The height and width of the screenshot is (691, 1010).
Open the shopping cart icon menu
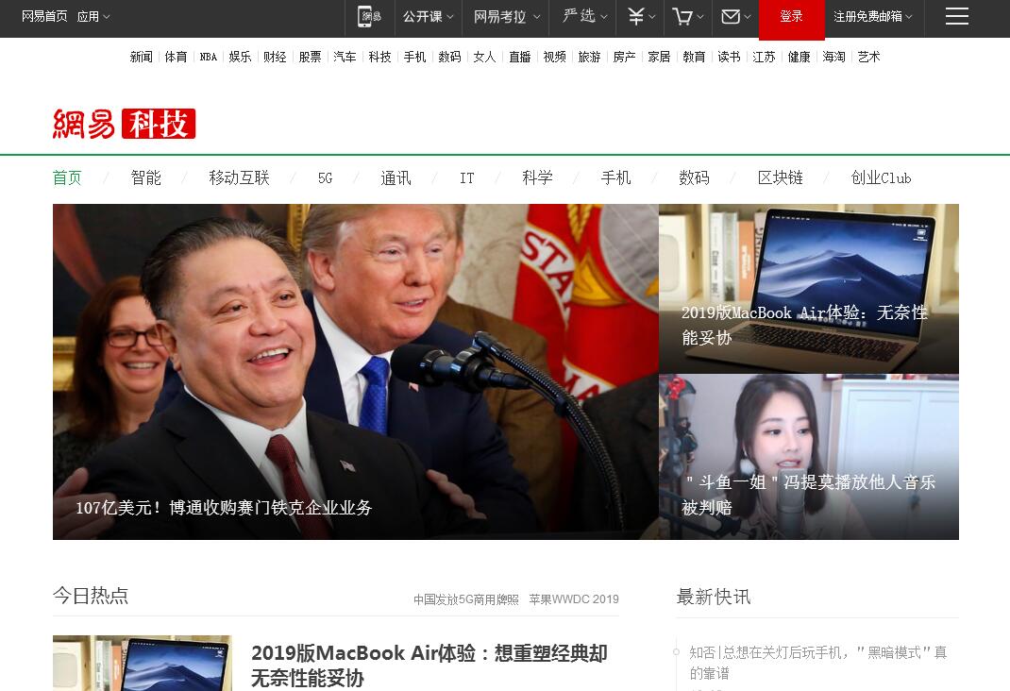687,17
